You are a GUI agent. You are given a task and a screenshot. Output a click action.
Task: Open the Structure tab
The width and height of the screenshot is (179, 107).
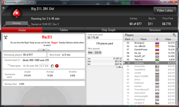155,30
